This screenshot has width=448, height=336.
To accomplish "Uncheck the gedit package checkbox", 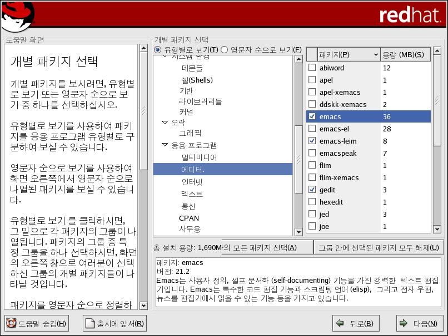I will 312,190.
